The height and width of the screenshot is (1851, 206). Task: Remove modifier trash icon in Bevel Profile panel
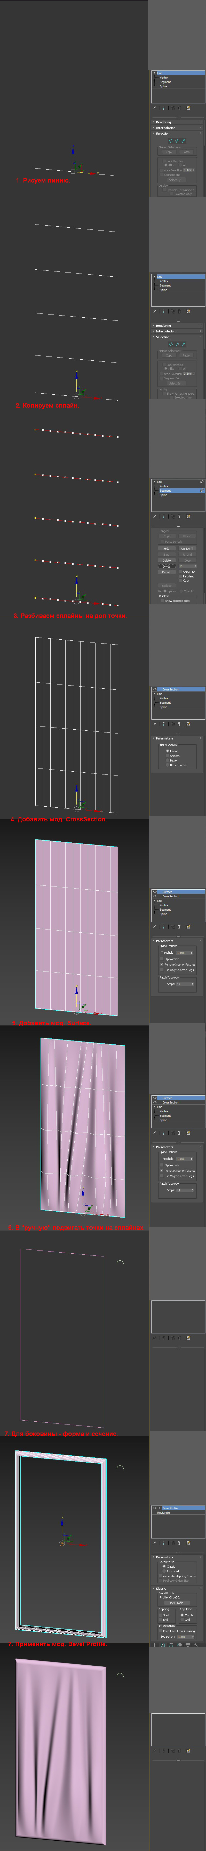point(179,1543)
